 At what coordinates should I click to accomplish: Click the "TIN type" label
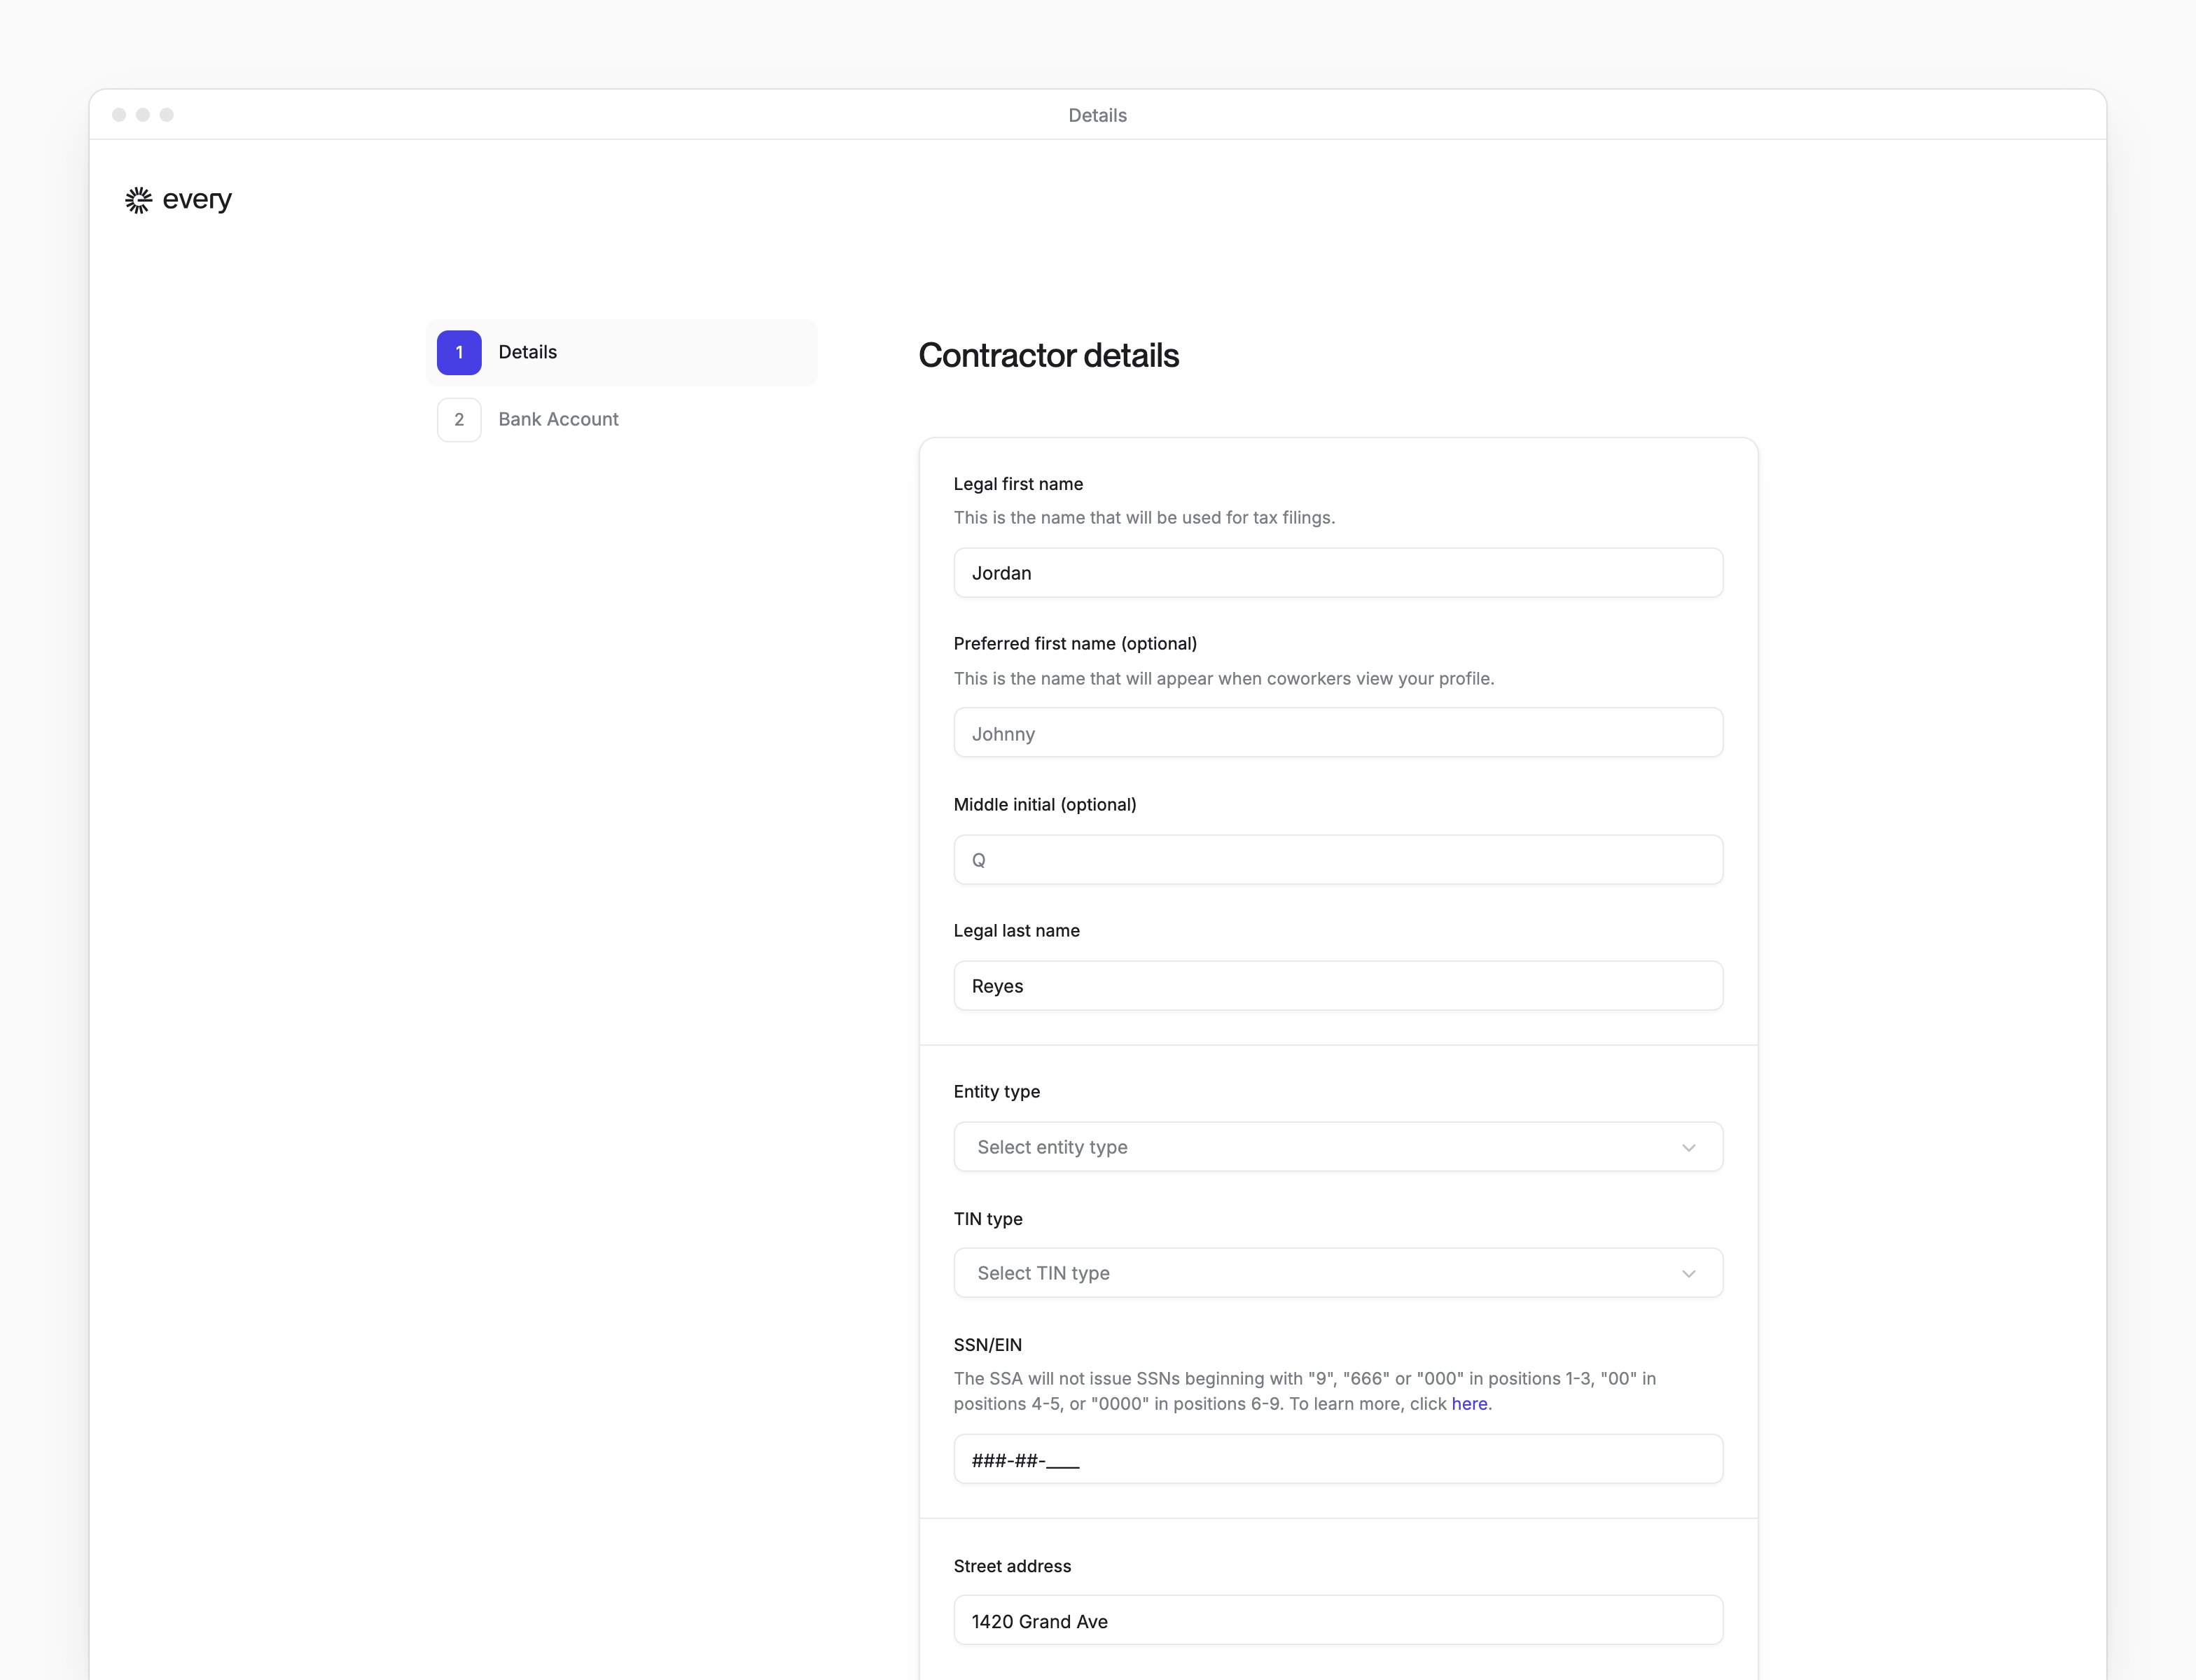[987, 1219]
